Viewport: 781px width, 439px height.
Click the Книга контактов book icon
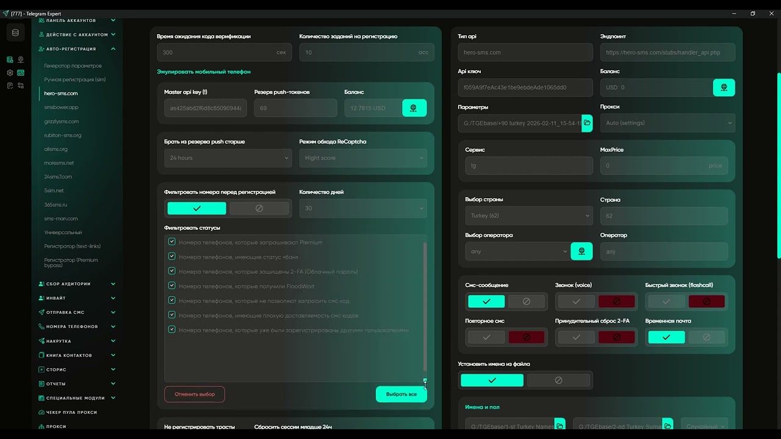pos(41,355)
